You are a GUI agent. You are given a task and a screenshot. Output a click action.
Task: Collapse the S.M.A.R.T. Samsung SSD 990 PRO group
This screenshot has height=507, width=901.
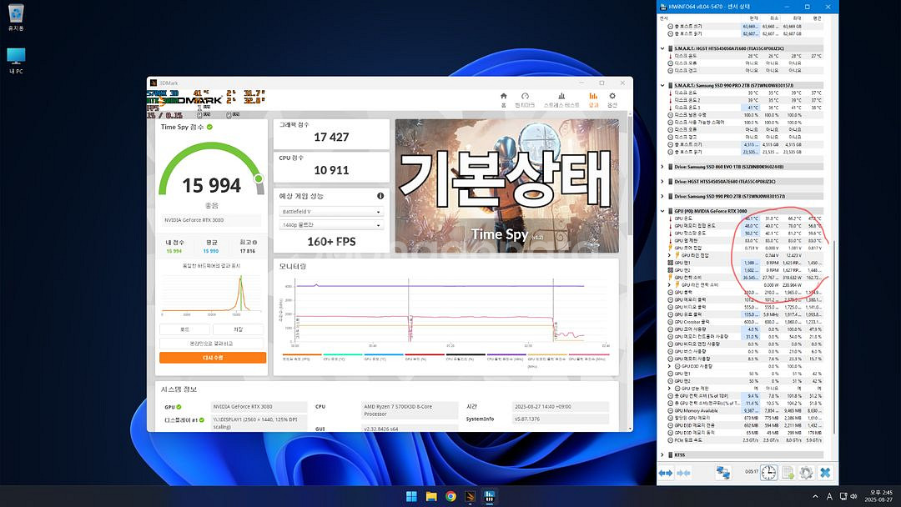point(662,85)
